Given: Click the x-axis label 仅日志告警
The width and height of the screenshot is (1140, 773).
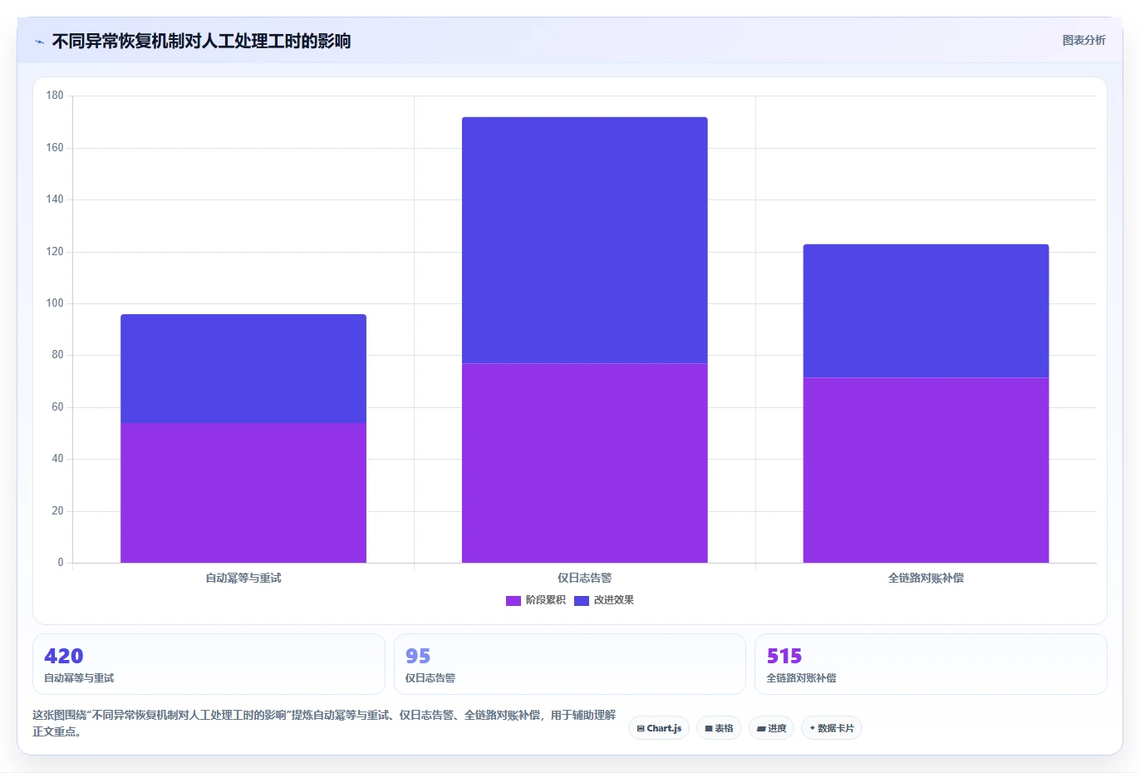Looking at the screenshot, I should [585, 578].
